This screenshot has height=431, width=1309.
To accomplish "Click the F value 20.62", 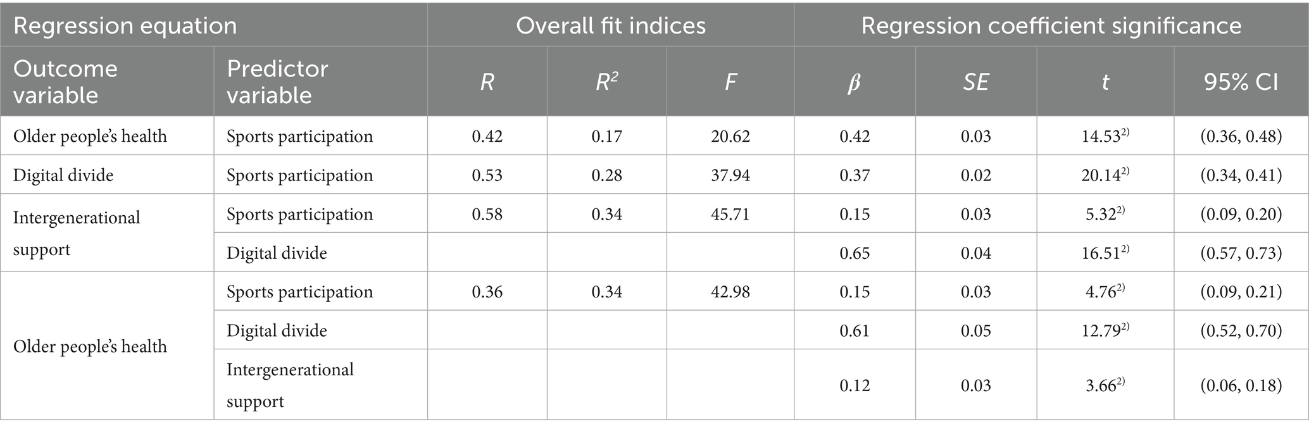I will pos(730,136).
